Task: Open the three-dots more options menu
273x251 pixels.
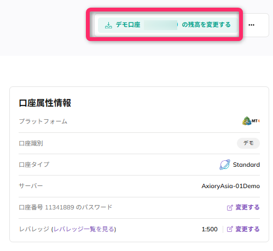Action: 251,25
